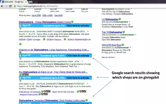166x104 pixels.
Task: Open the Hotpoint Dishwashers sitelink
Action: (x=29, y=95)
